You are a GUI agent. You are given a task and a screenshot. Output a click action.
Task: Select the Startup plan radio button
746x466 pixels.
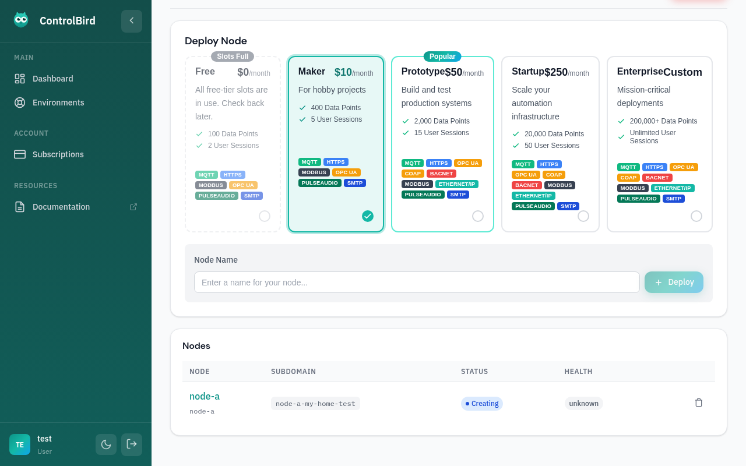pos(583,216)
